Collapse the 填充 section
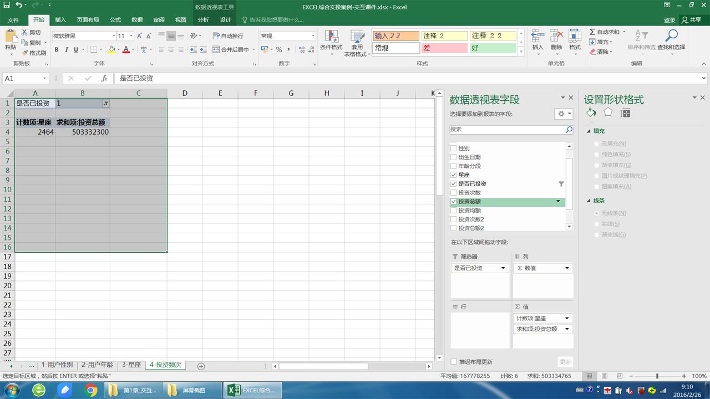Viewport: 710px width, 399px height. pyautogui.click(x=589, y=131)
